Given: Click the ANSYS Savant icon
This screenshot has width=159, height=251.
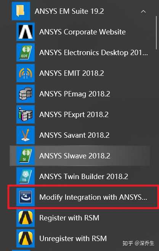Looking at the screenshot, I should 26,135.
